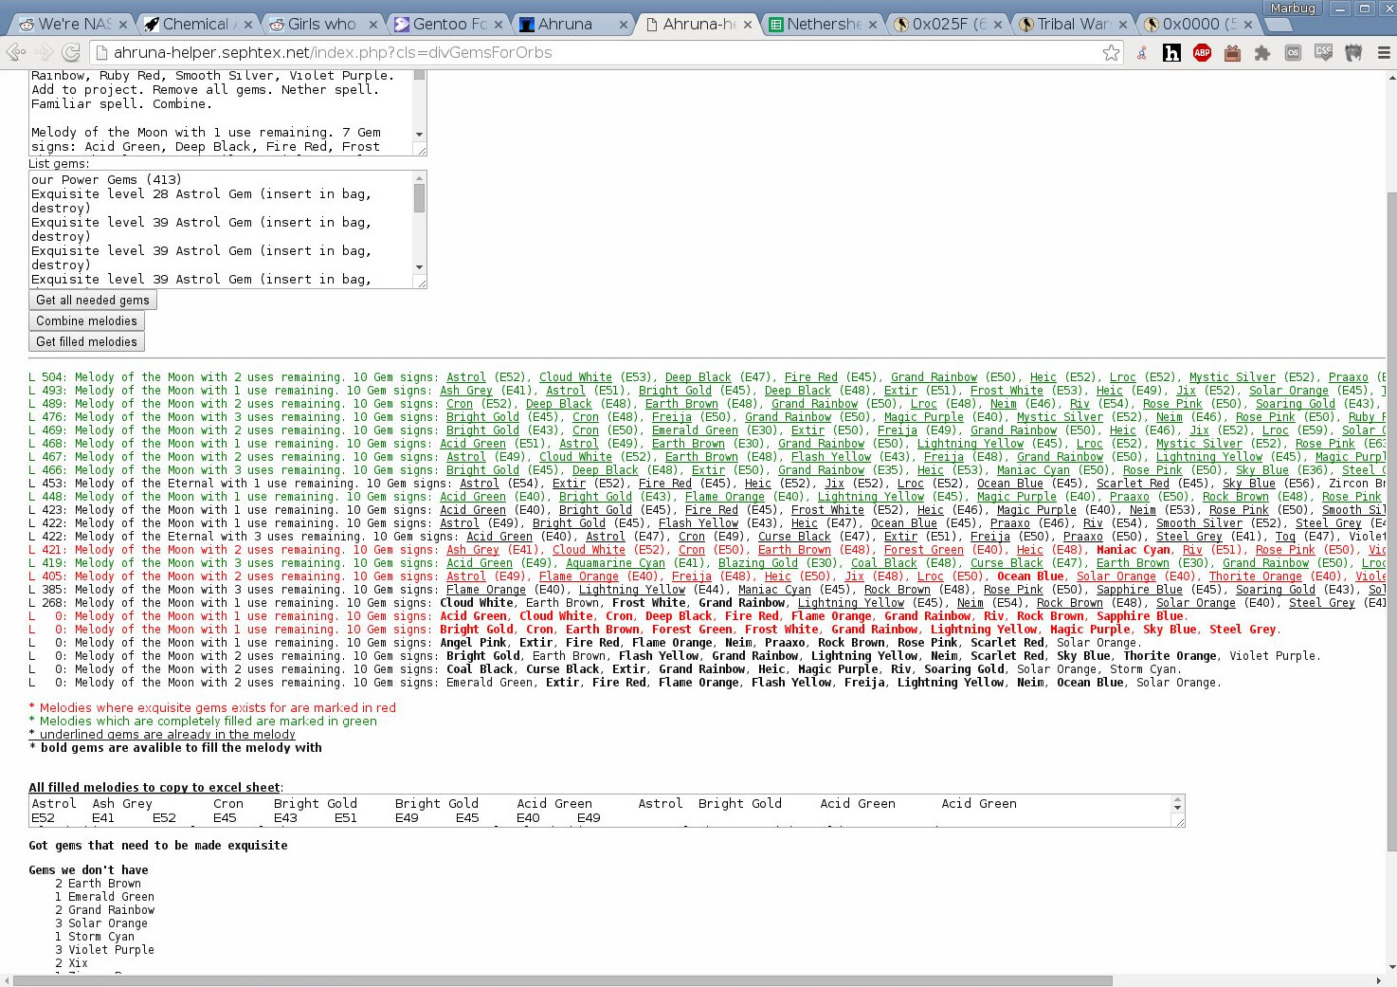Open the Tribal Wars tab
The width and height of the screenshot is (1397, 987).
tap(1073, 24)
